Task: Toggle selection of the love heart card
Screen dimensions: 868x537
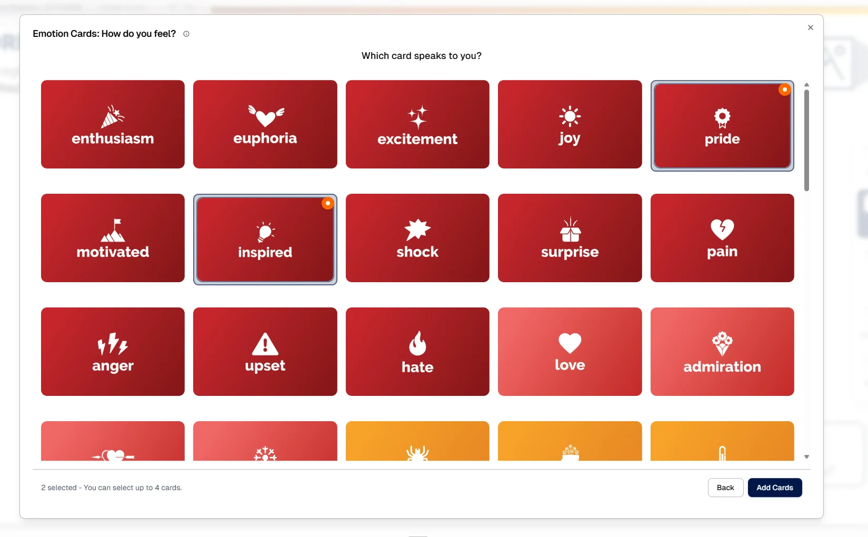Action: pos(570,351)
